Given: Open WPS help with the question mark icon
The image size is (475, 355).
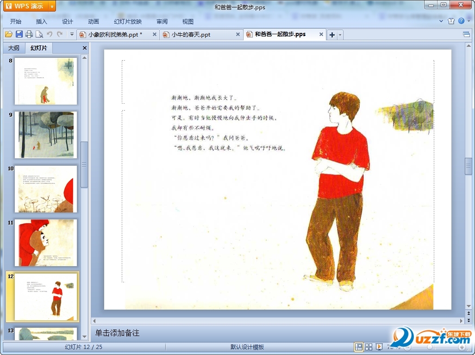Looking at the screenshot, I should point(462,21).
